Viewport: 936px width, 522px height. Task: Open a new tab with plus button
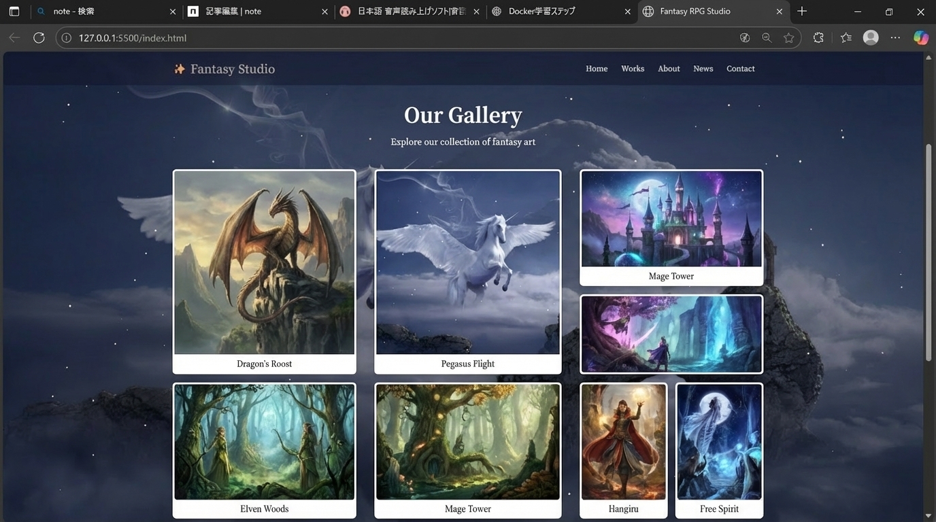(802, 12)
